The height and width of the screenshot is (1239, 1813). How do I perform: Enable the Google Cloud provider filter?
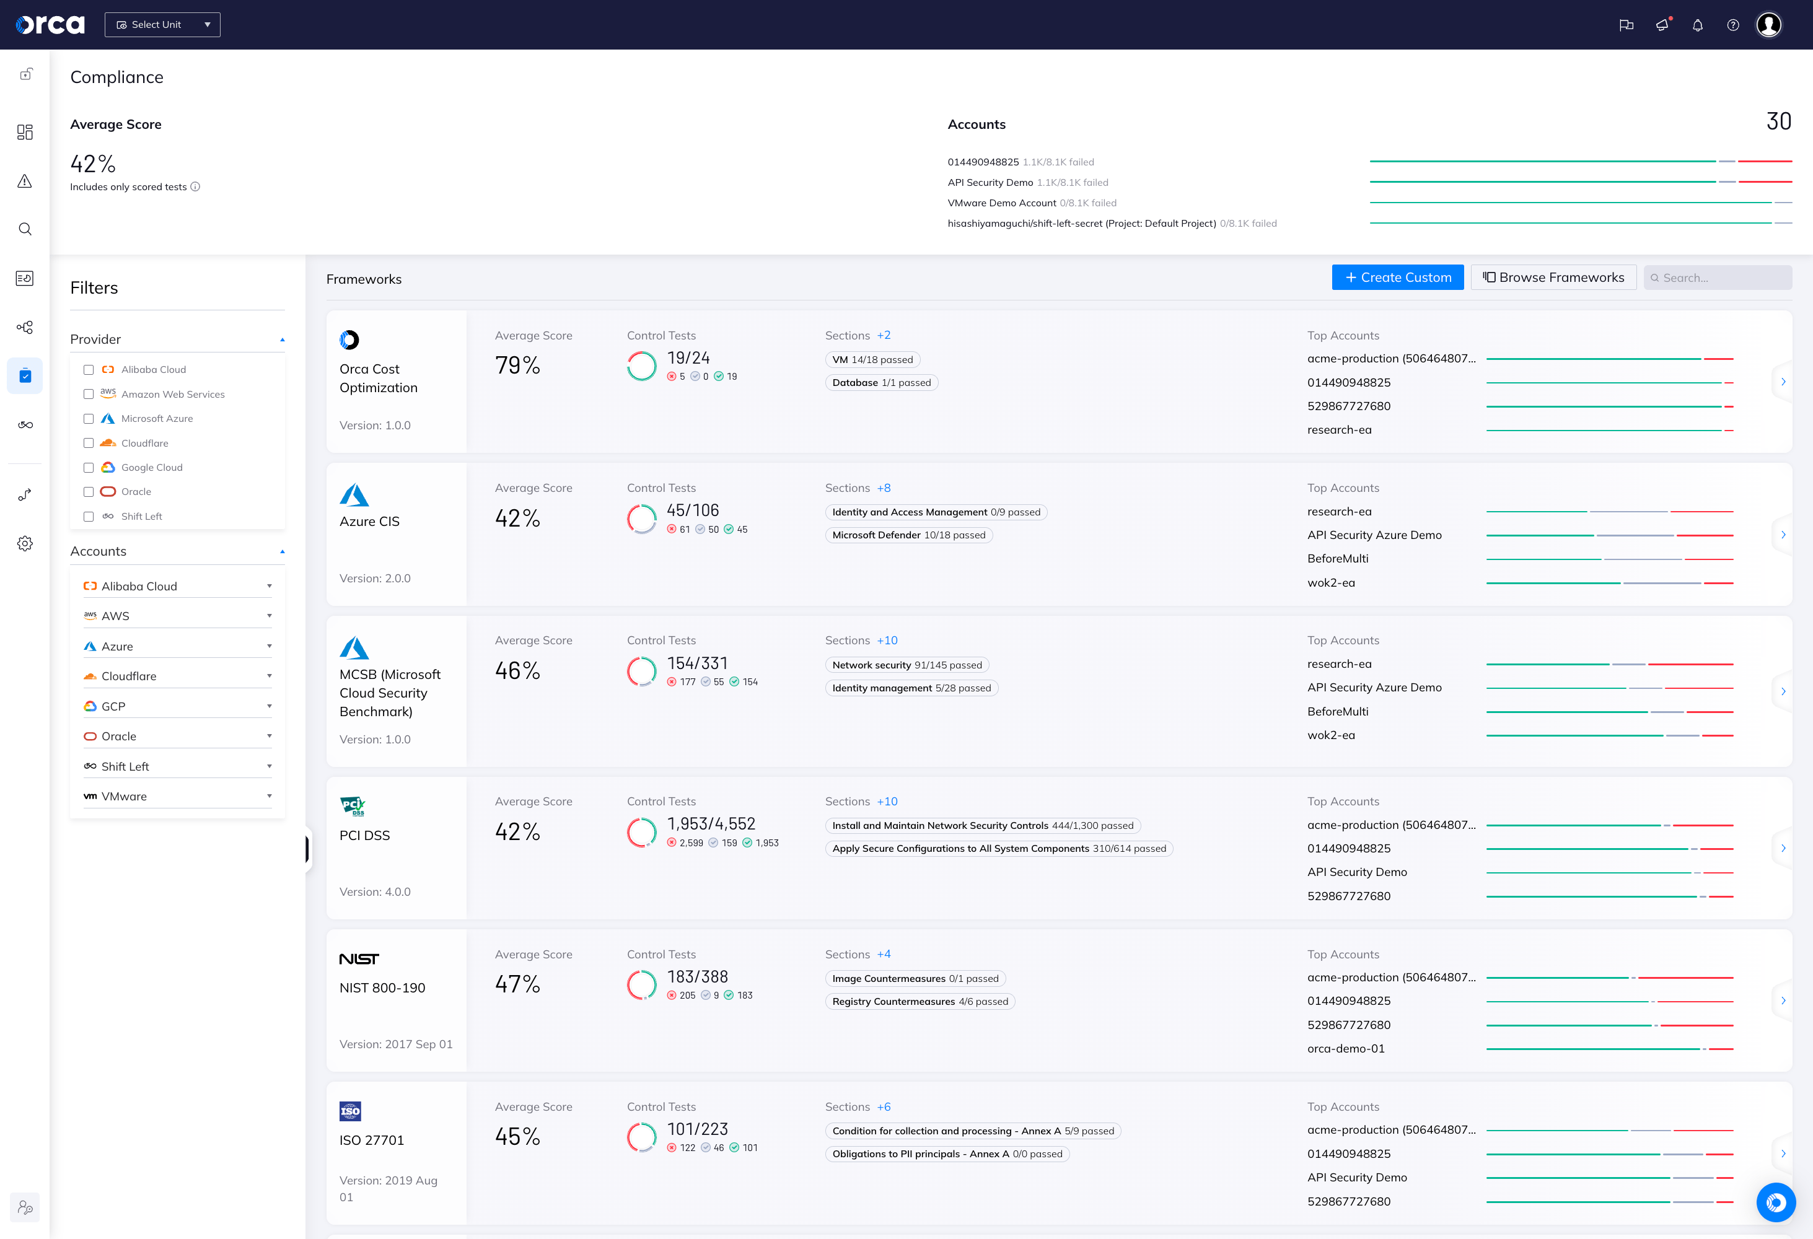coord(89,467)
